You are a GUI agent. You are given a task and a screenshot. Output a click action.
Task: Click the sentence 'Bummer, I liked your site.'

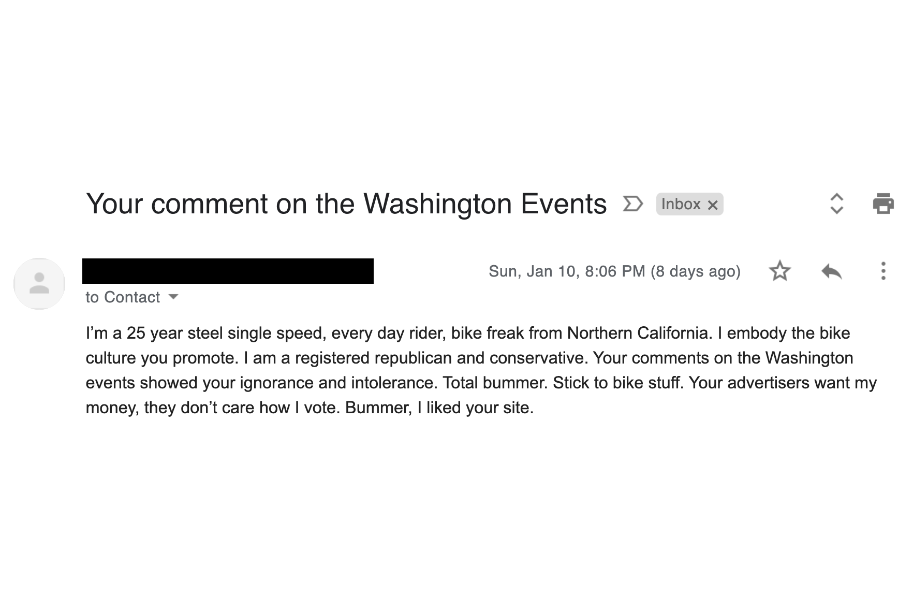click(x=439, y=408)
